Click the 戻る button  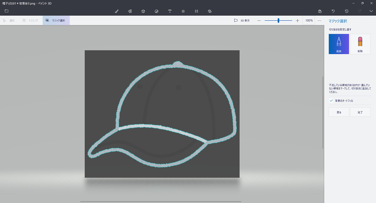[339, 112]
